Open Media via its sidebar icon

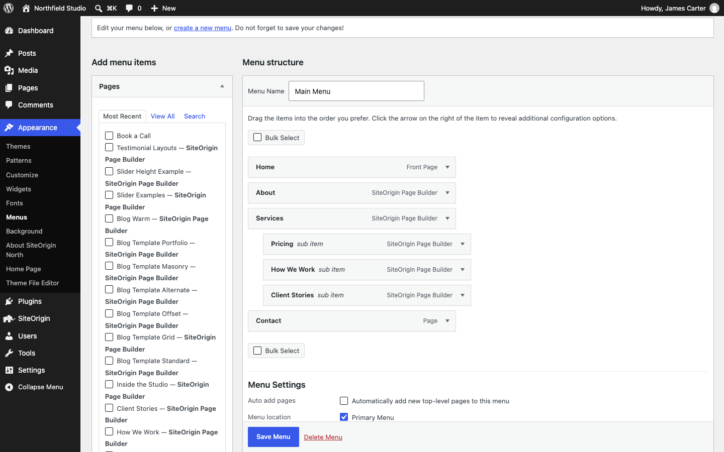coord(9,70)
